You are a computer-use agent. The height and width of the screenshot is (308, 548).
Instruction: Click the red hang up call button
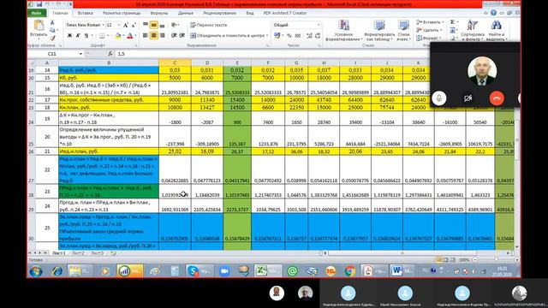(x=497, y=98)
